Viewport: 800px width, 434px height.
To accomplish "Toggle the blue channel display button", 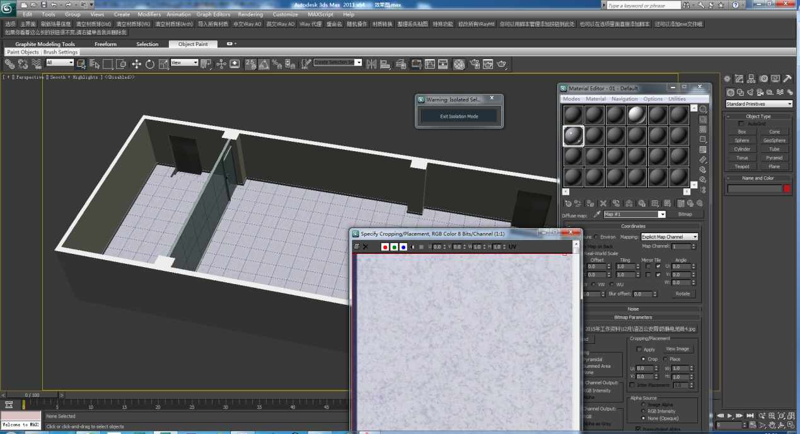I will pos(403,247).
